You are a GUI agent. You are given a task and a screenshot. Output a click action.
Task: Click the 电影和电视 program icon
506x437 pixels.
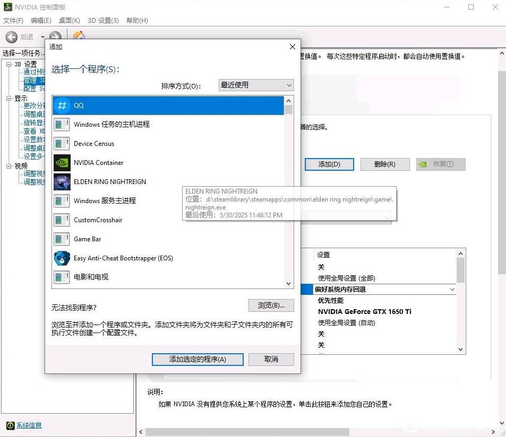(62, 277)
